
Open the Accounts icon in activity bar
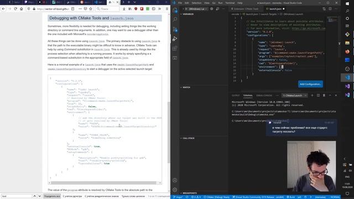[x=175, y=180]
